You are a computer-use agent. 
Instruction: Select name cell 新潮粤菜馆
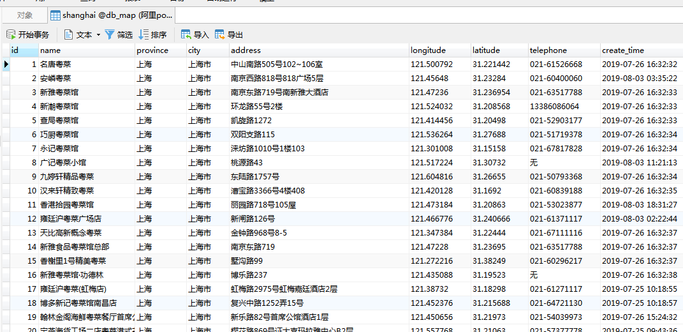[87, 107]
